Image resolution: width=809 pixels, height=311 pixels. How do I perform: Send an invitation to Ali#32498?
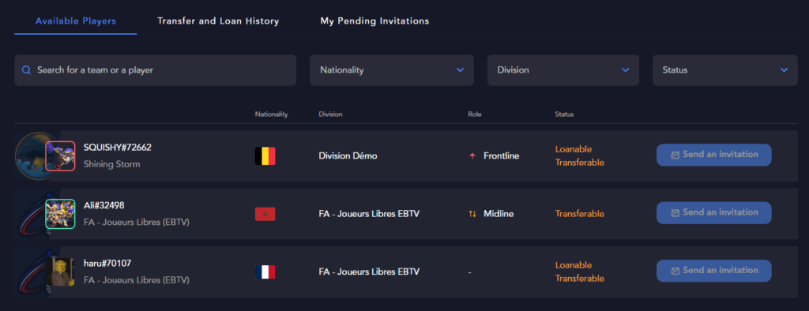713,212
